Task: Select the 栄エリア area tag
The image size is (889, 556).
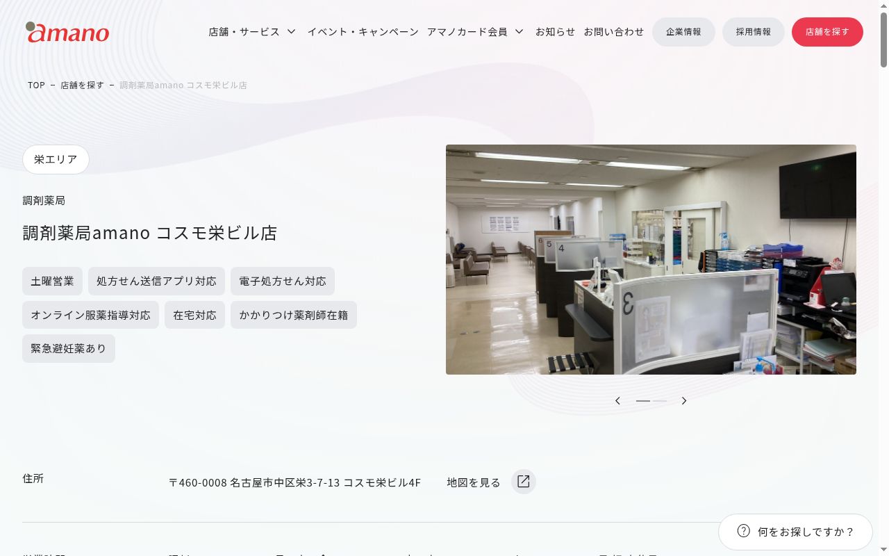Action: click(56, 159)
